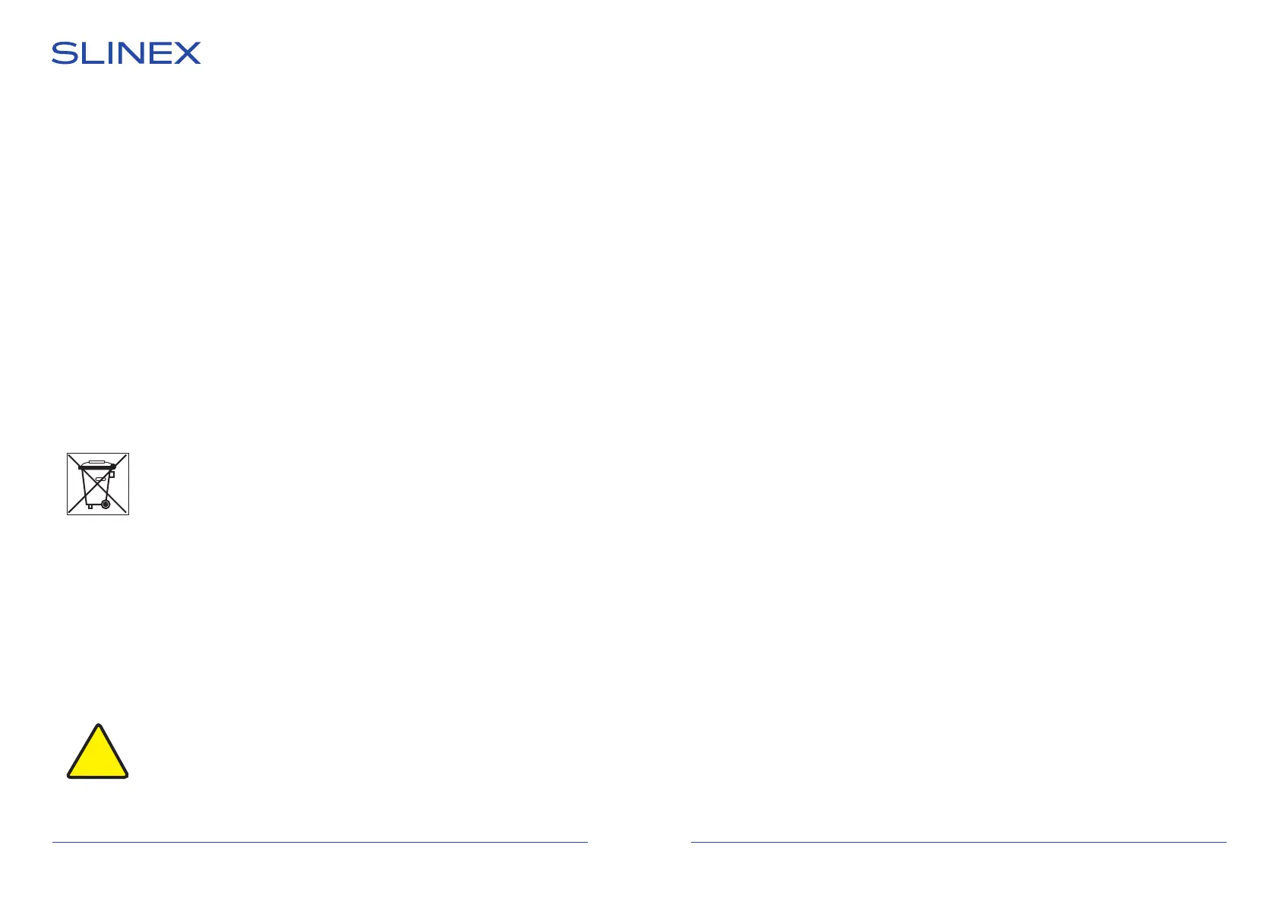Click the wheel of the crossed-out bin

(x=106, y=504)
